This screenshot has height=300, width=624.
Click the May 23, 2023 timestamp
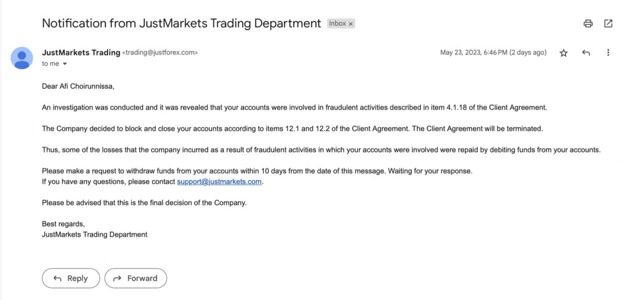493,52
